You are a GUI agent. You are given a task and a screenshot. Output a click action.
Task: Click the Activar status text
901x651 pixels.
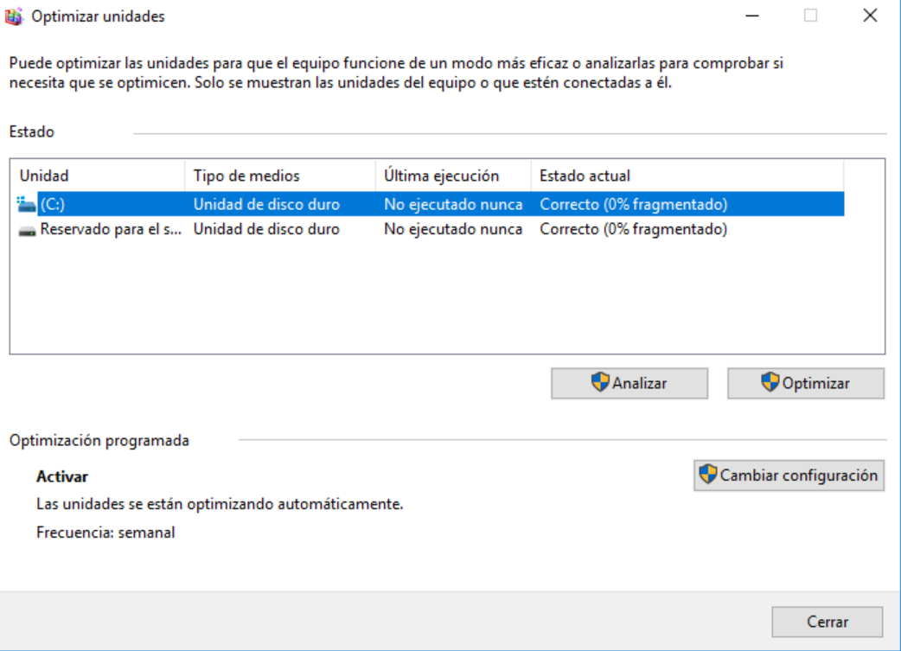pyautogui.click(x=62, y=477)
